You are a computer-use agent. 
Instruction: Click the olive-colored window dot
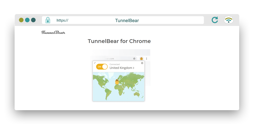[21, 20]
